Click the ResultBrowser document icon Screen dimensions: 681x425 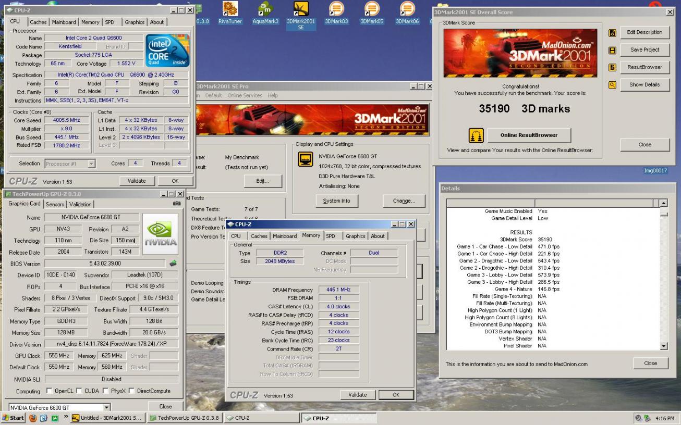tap(612, 68)
